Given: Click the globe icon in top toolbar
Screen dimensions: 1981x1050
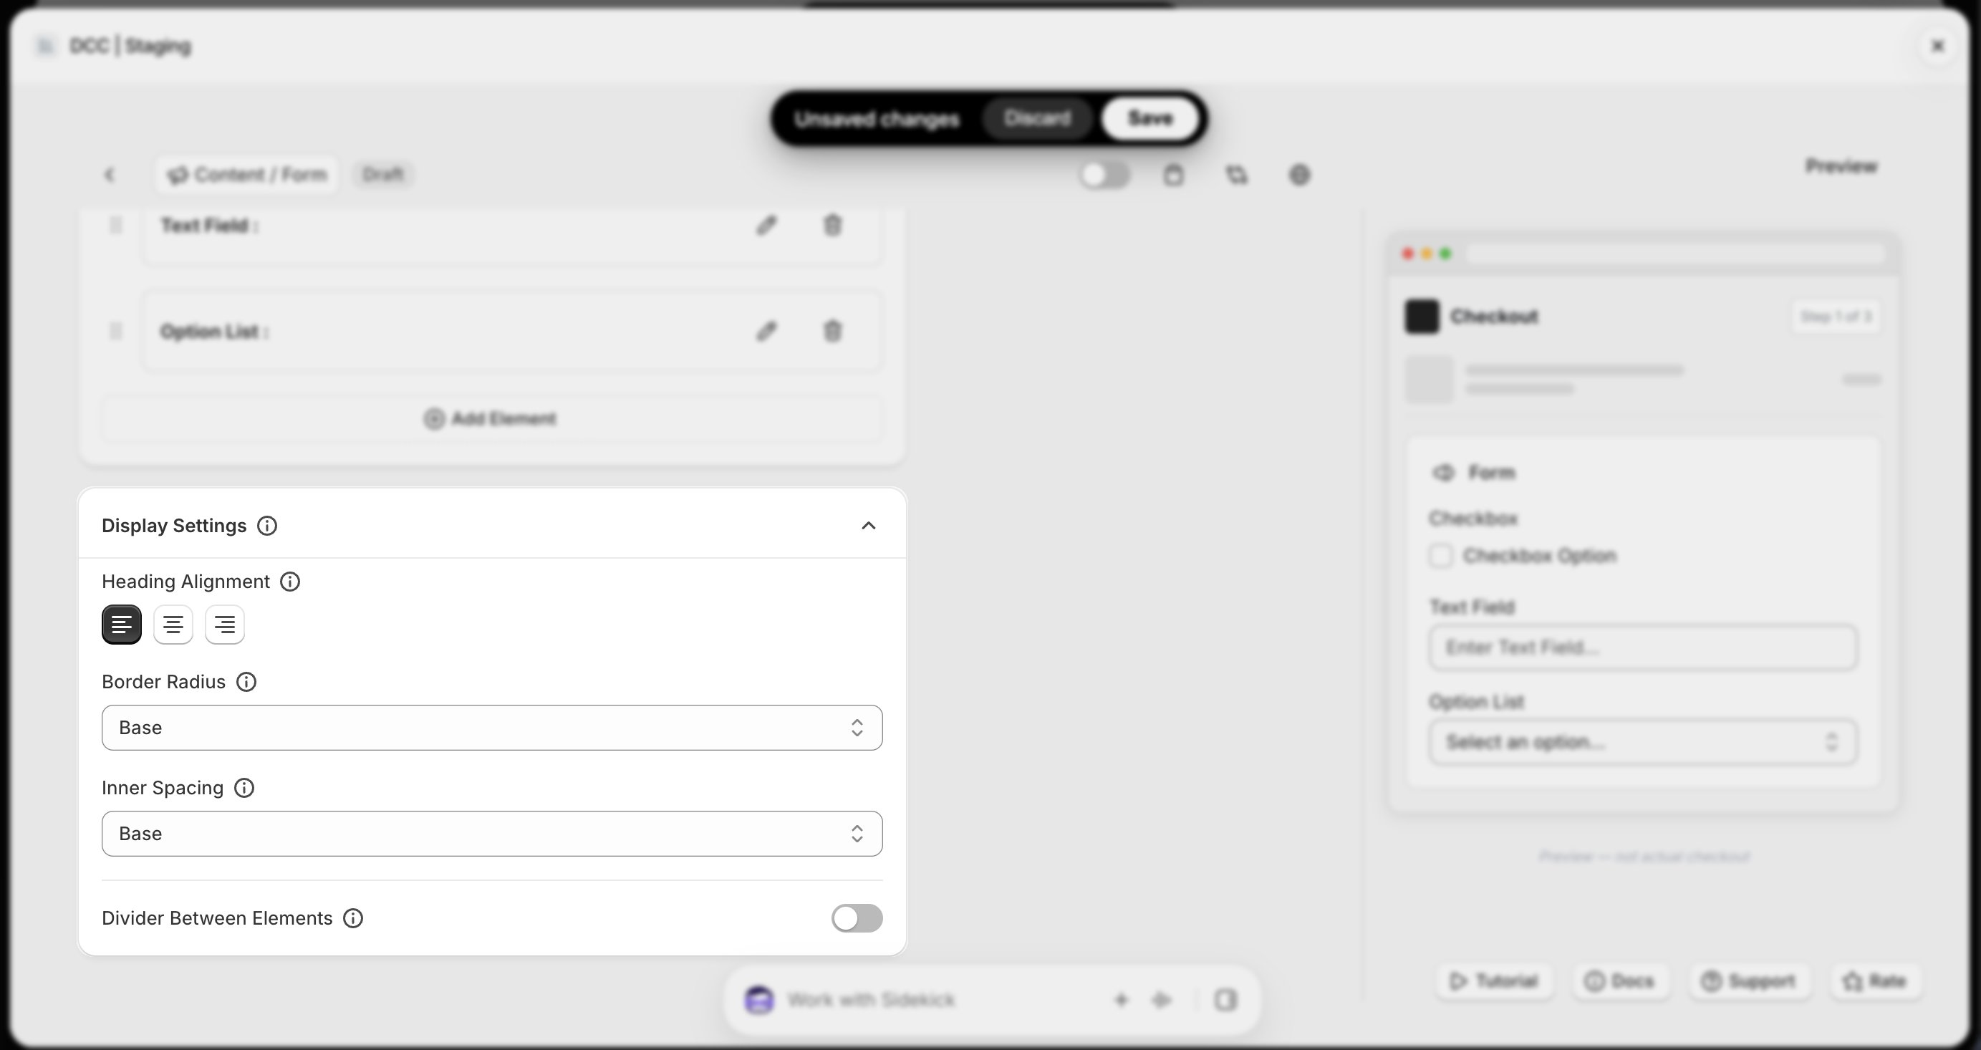Looking at the screenshot, I should click(1299, 175).
